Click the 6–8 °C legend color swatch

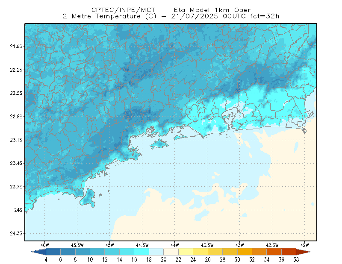[68, 252]
